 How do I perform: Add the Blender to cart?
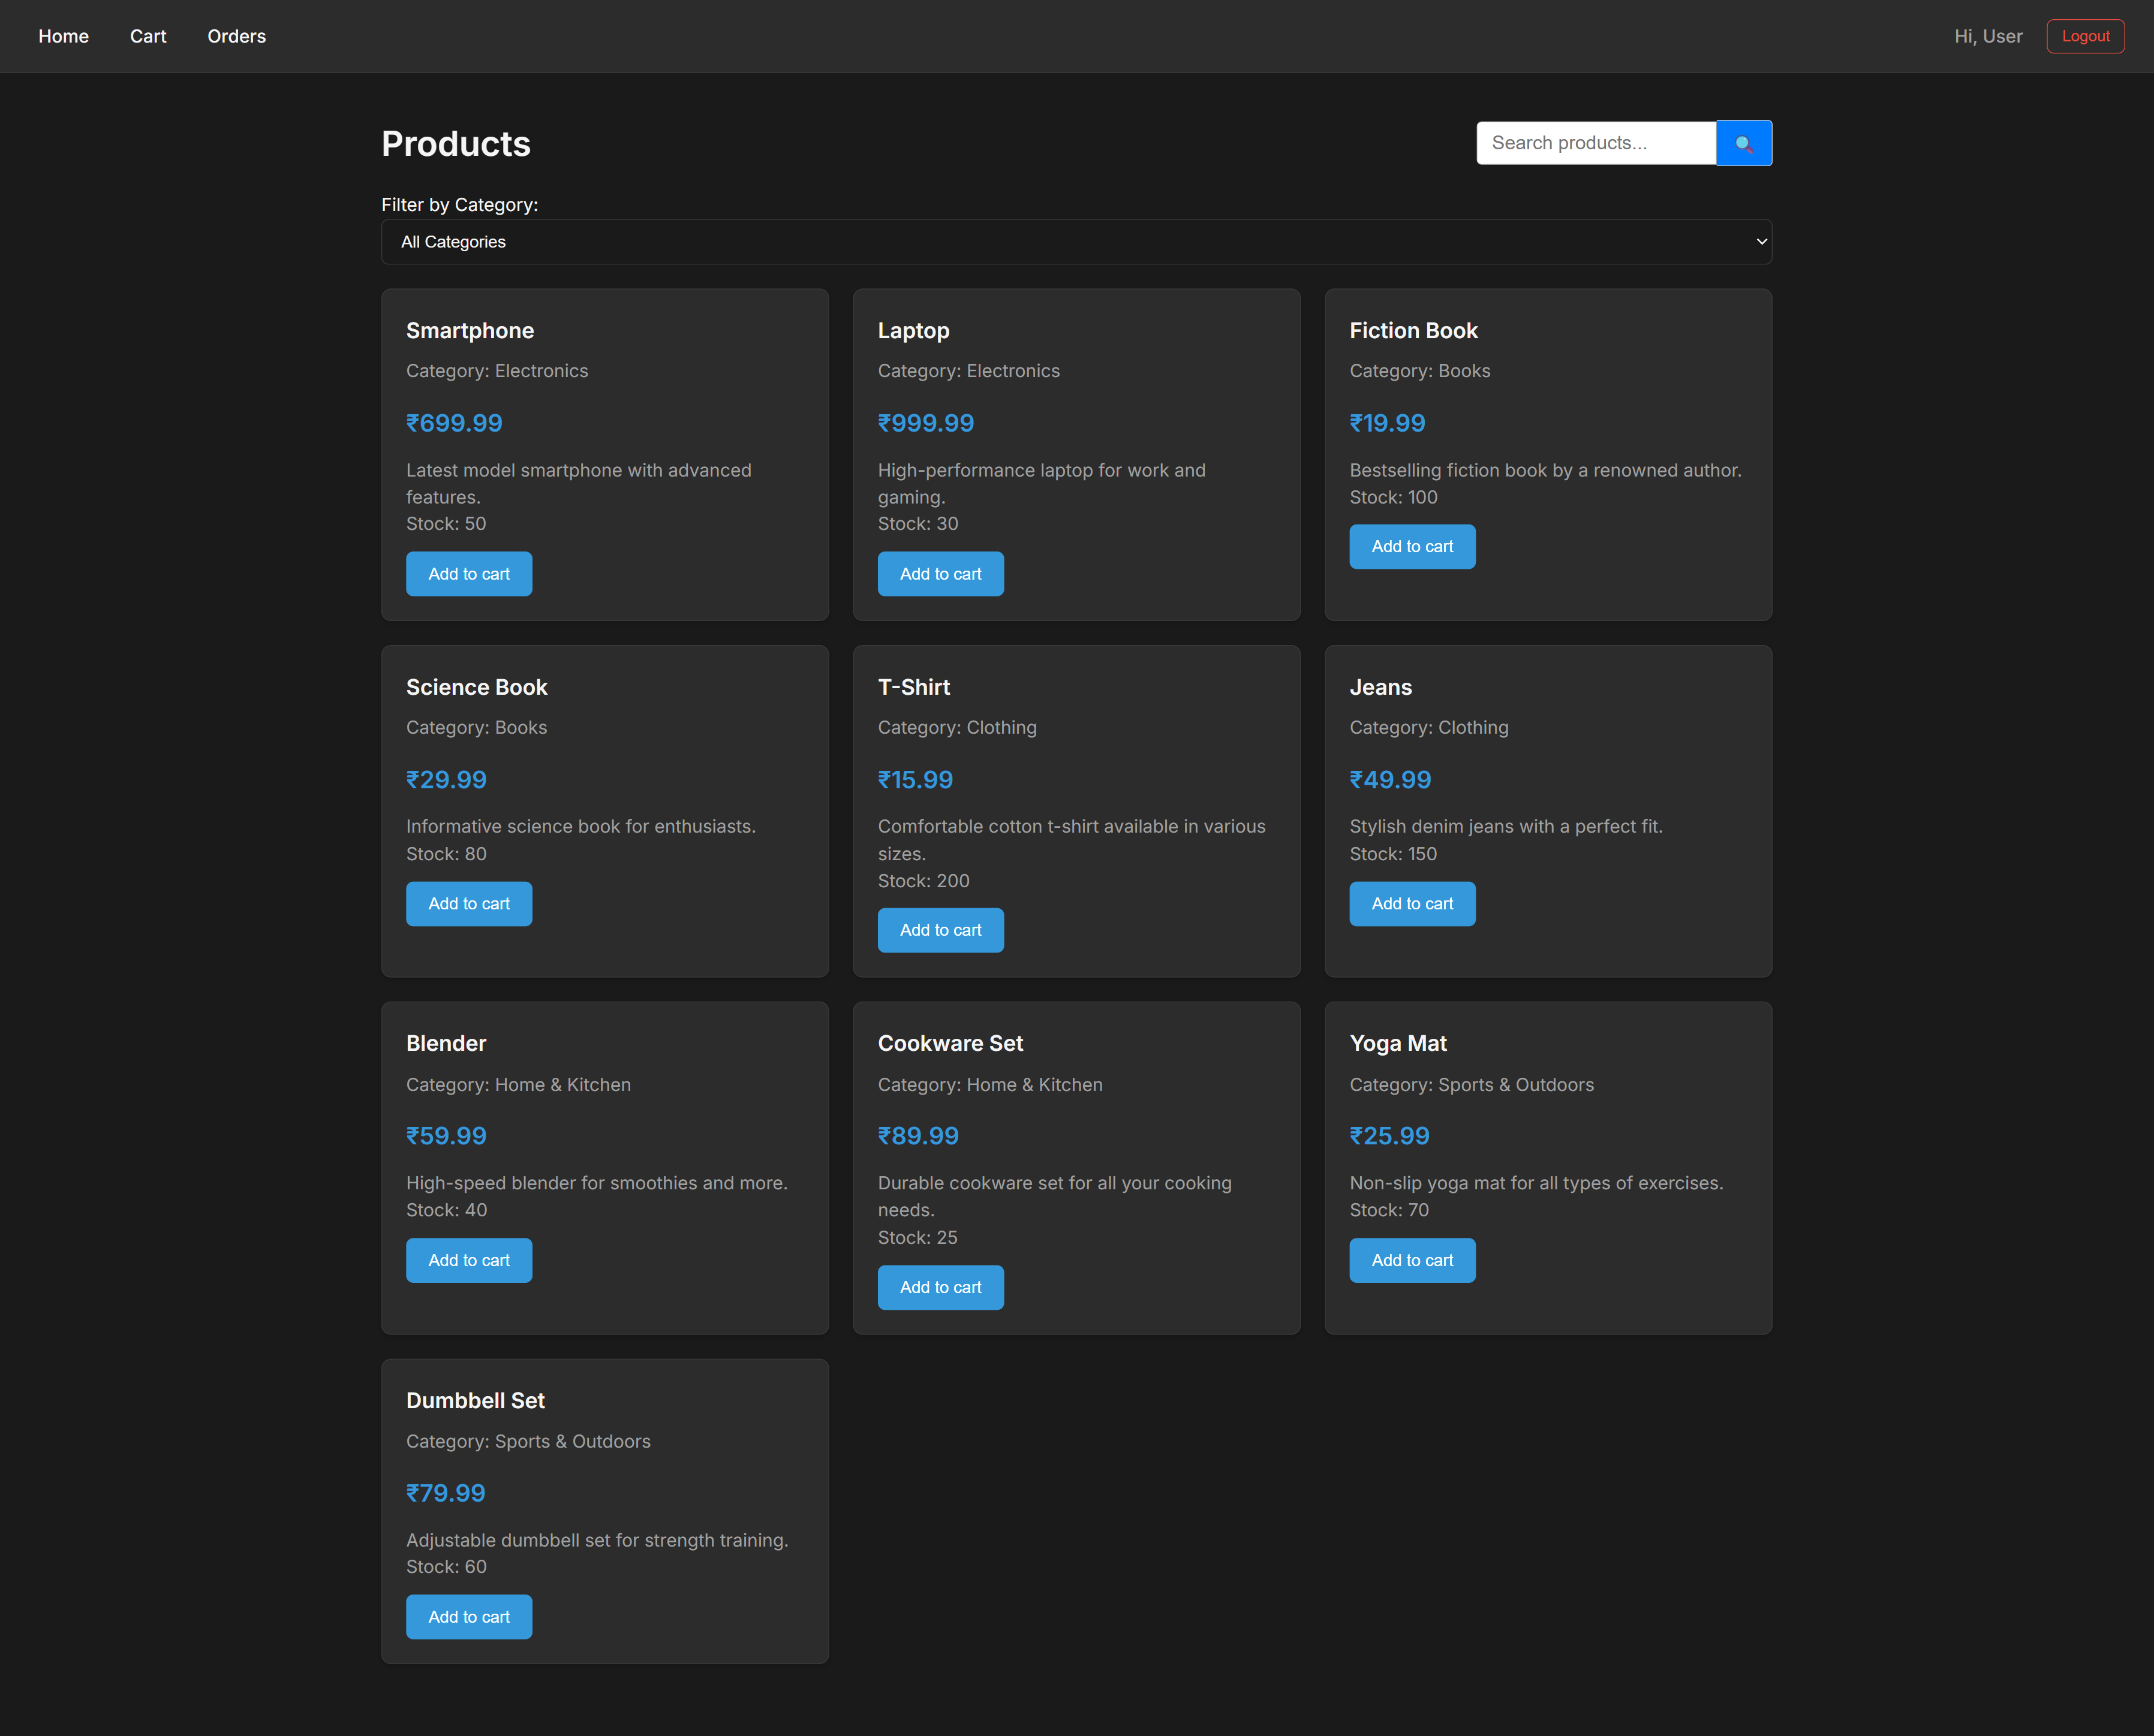click(x=468, y=1259)
